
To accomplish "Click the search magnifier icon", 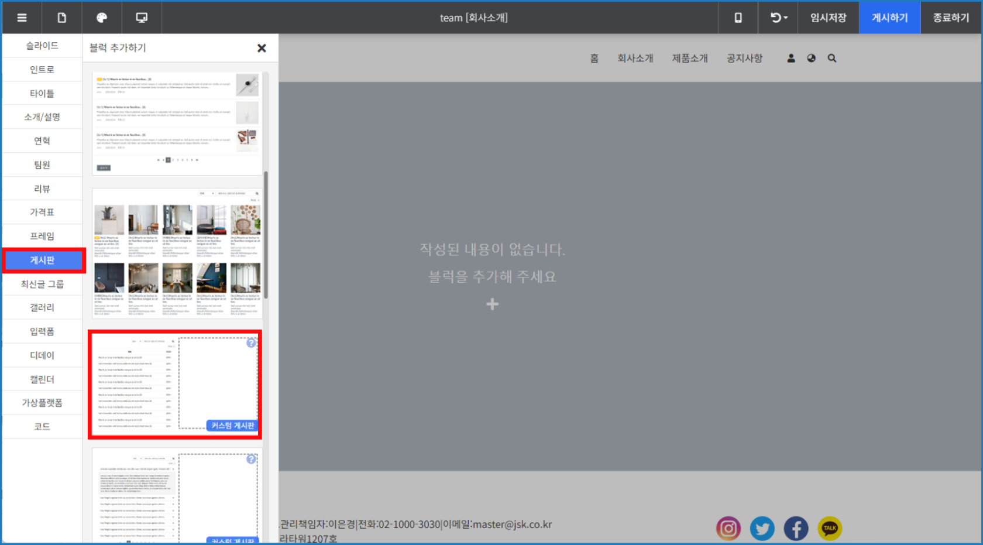I will pos(832,58).
